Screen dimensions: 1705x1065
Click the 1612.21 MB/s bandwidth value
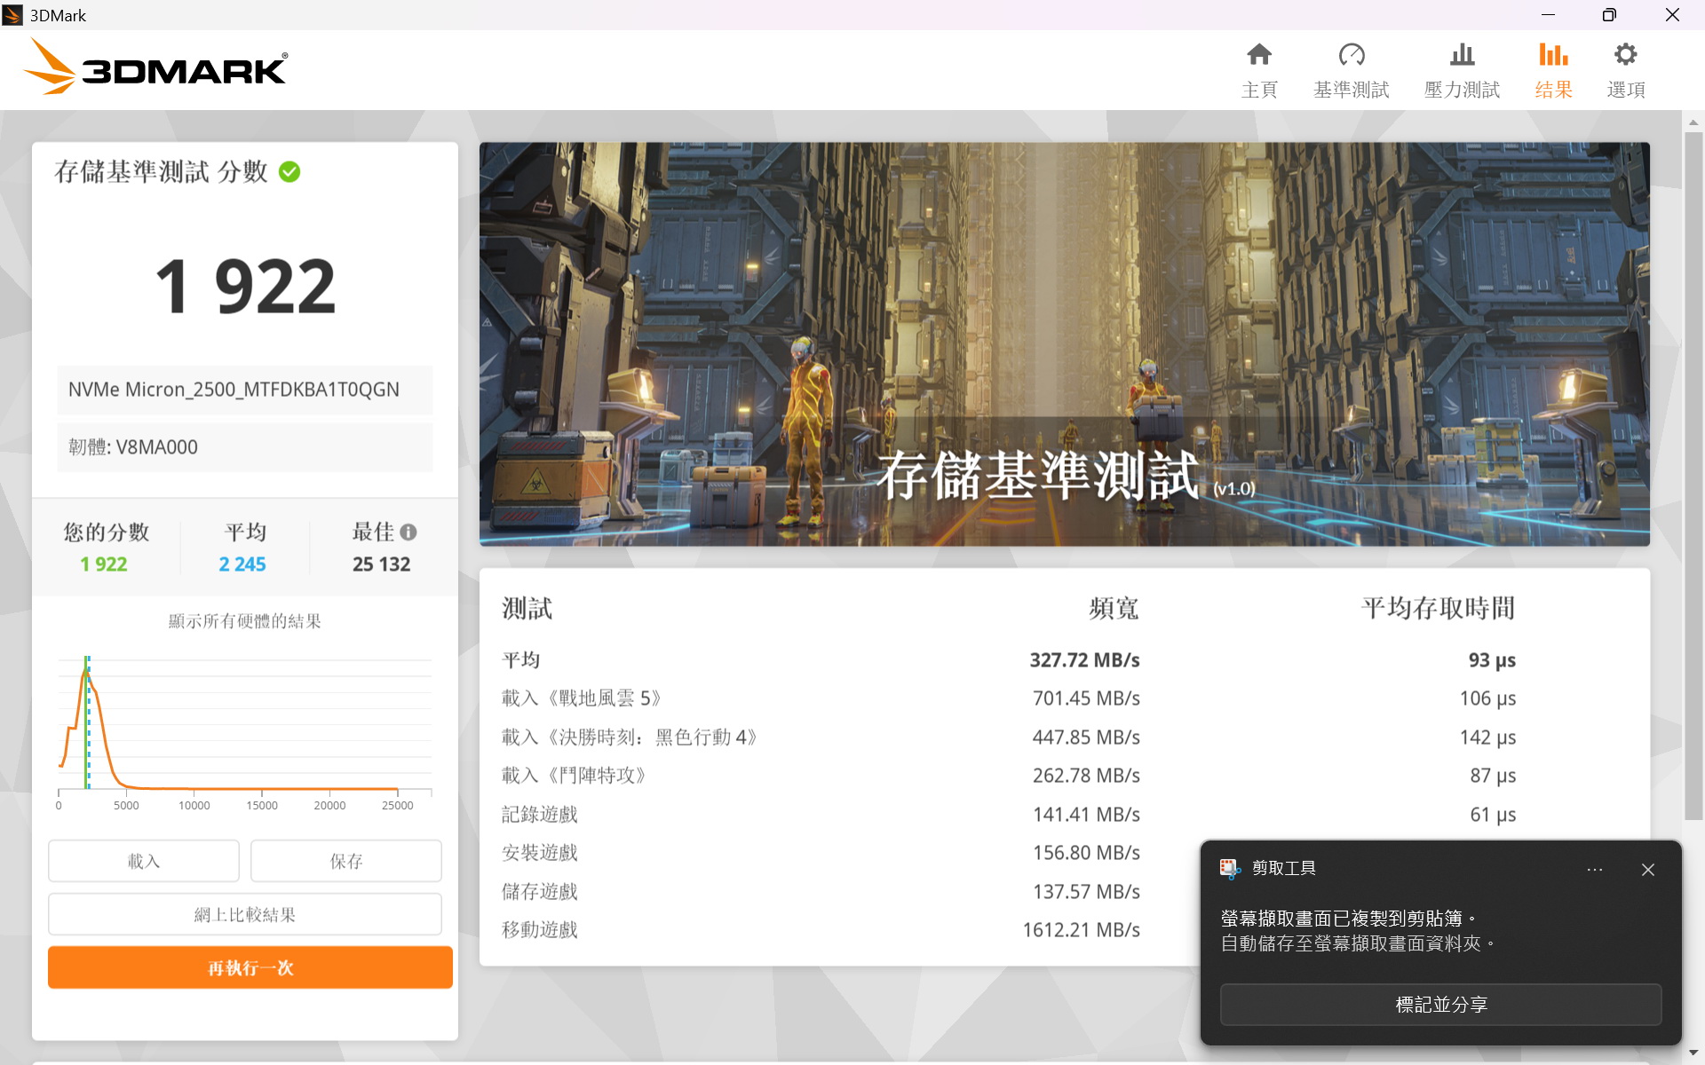point(1081,930)
